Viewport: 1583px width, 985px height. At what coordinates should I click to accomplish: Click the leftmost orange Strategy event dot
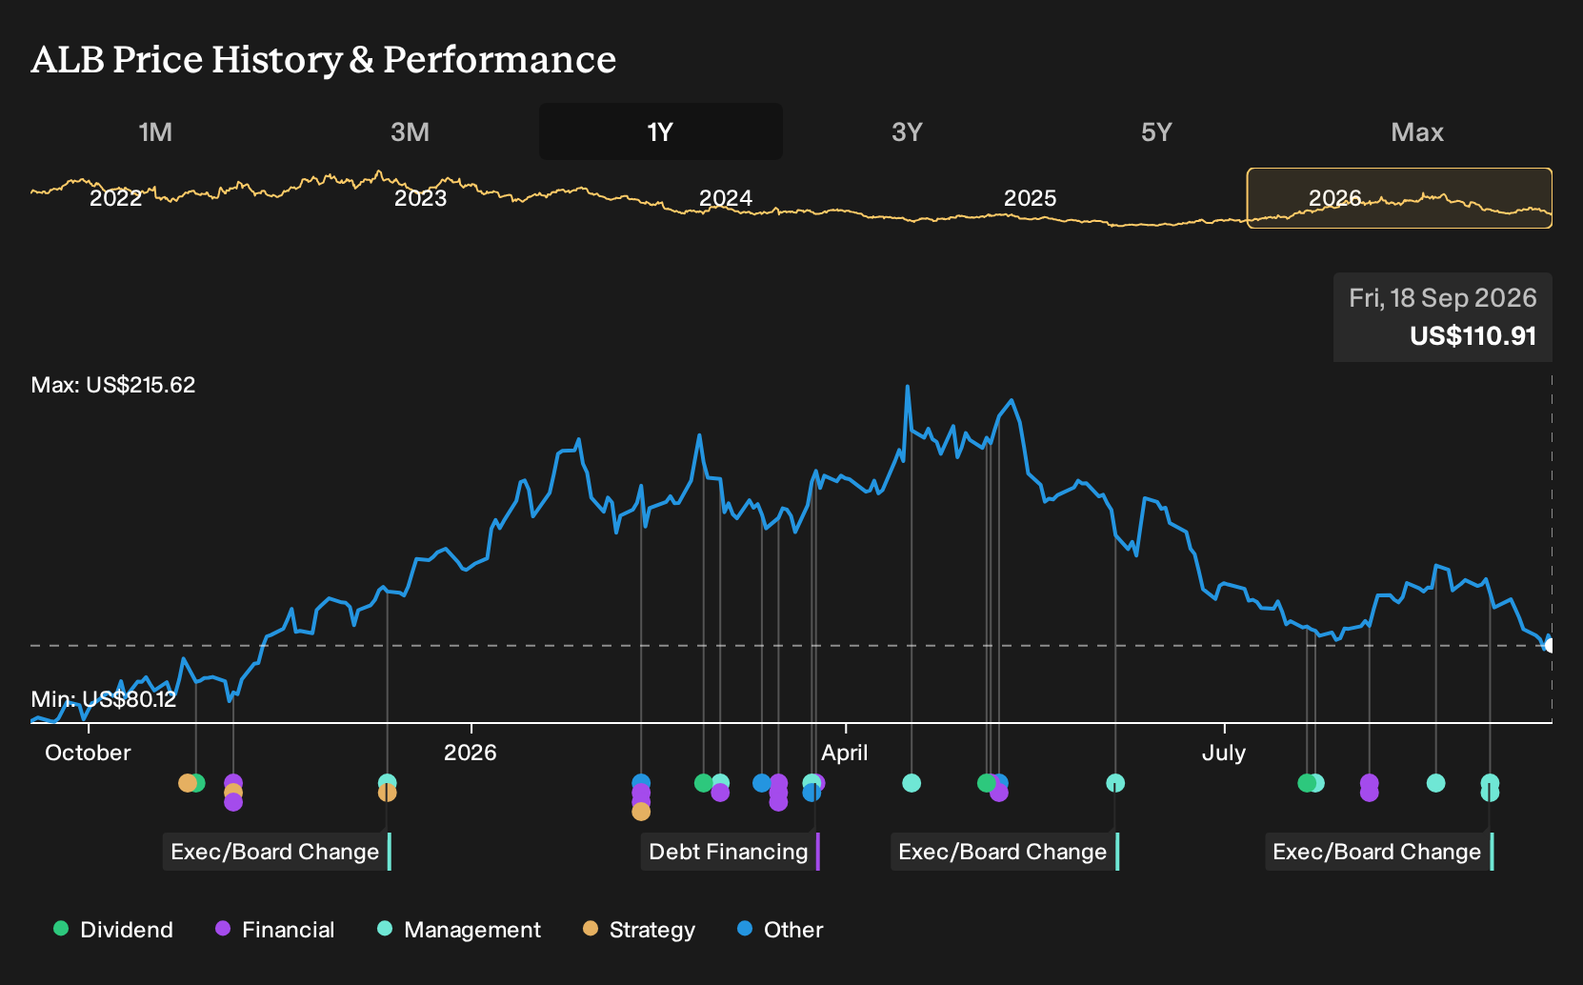tap(188, 783)
